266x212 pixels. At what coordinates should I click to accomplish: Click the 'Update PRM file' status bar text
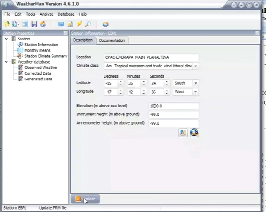pyautogui.click(x=53, y=208)
